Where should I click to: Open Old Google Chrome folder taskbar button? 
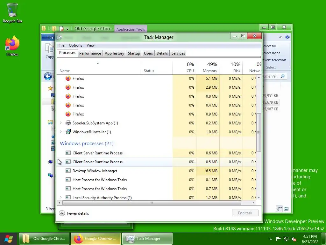pyautogui.click(x=44, y=239)
